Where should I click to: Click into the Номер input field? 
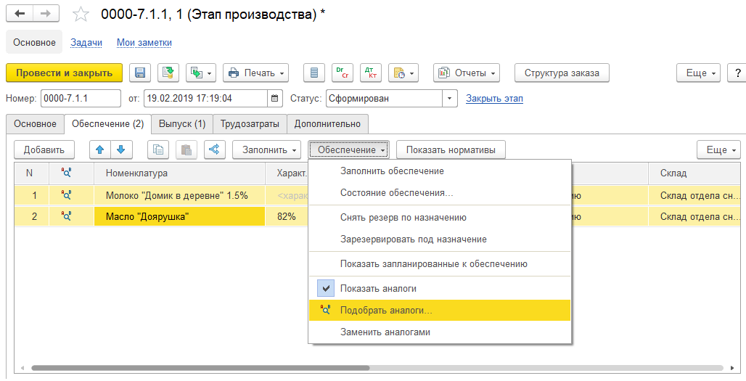(81, 98)
